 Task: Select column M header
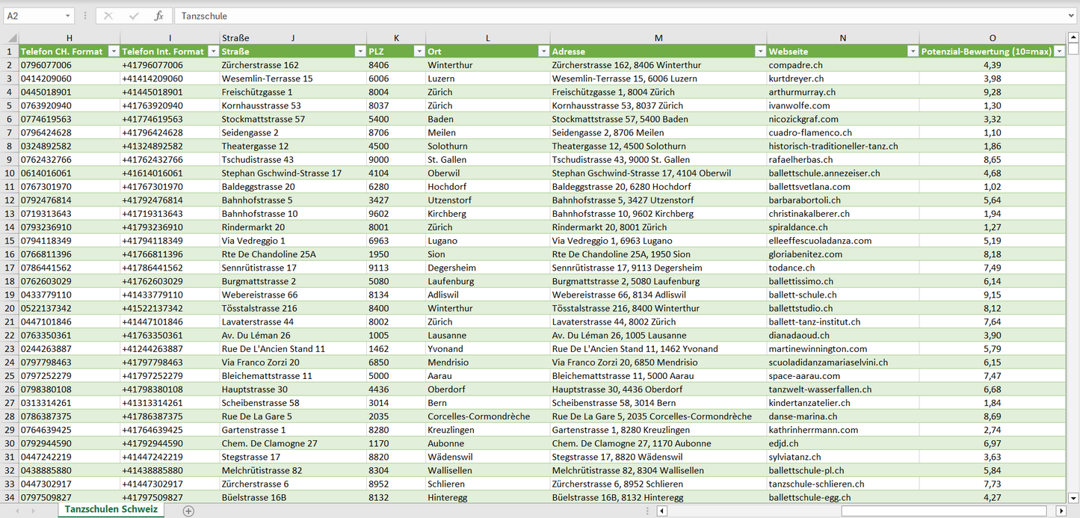pos(658,38)
